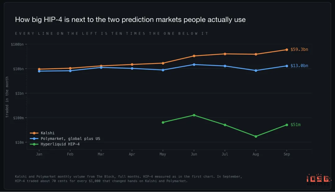
Task: Click the $1bn y-axis label
Action: pos(20,93)
